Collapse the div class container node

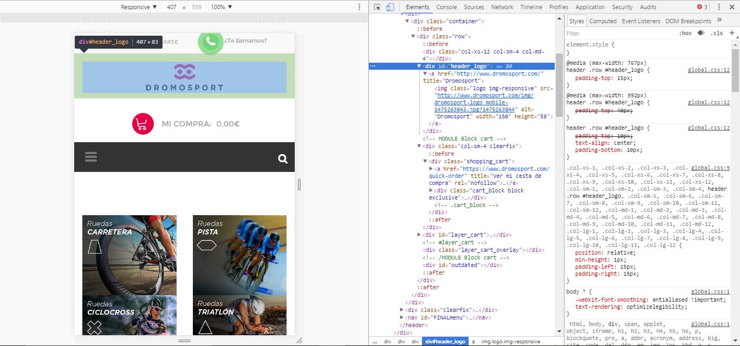(x=408, y=21)
